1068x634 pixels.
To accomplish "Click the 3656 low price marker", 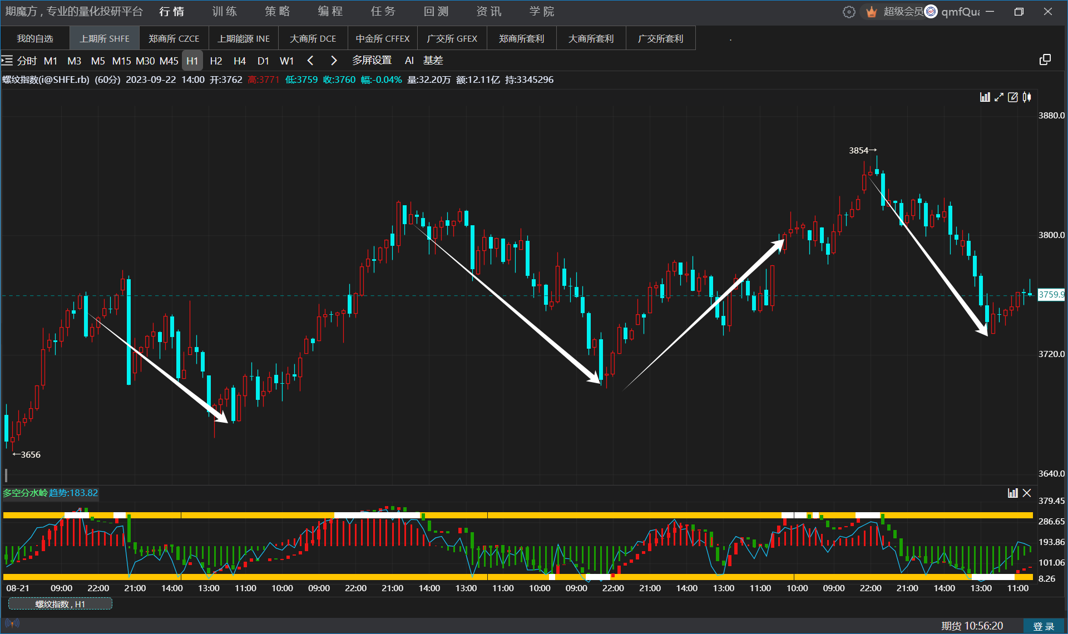I will (26, 454).
